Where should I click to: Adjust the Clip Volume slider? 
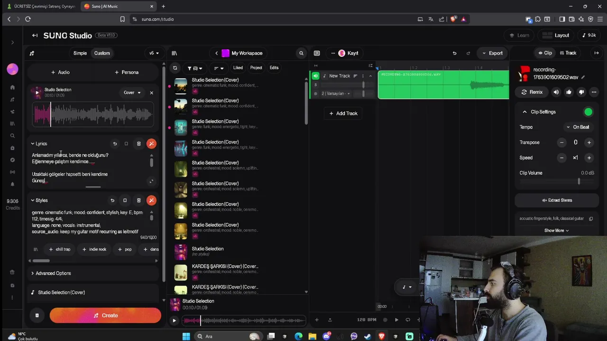click(x=556, y=181)
